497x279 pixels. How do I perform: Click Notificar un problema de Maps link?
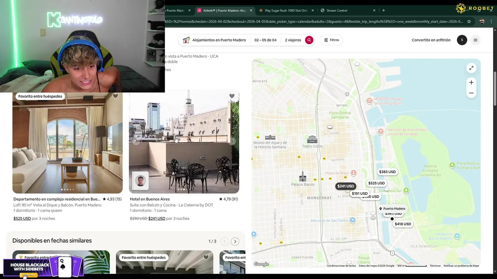pyautogui.click(x=461, y=266)
